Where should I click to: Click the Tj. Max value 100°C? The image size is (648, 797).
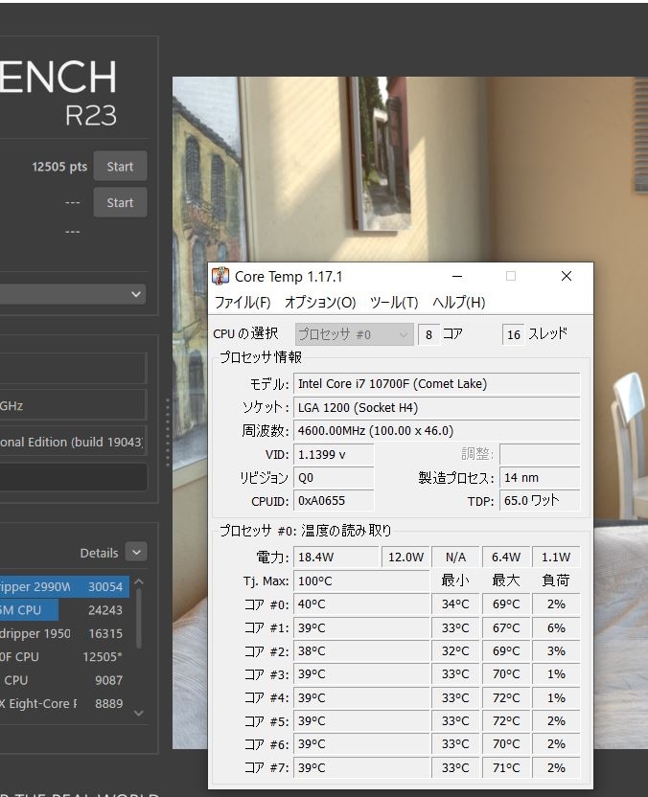tap(361, 581)
